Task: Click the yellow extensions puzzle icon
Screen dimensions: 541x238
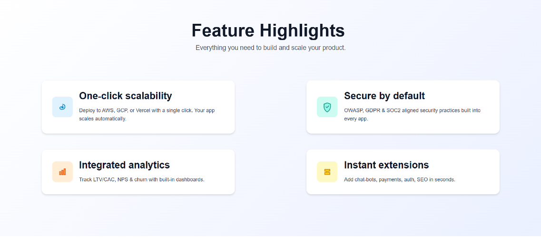Action: pyautogui.click(x=327, y=172)
